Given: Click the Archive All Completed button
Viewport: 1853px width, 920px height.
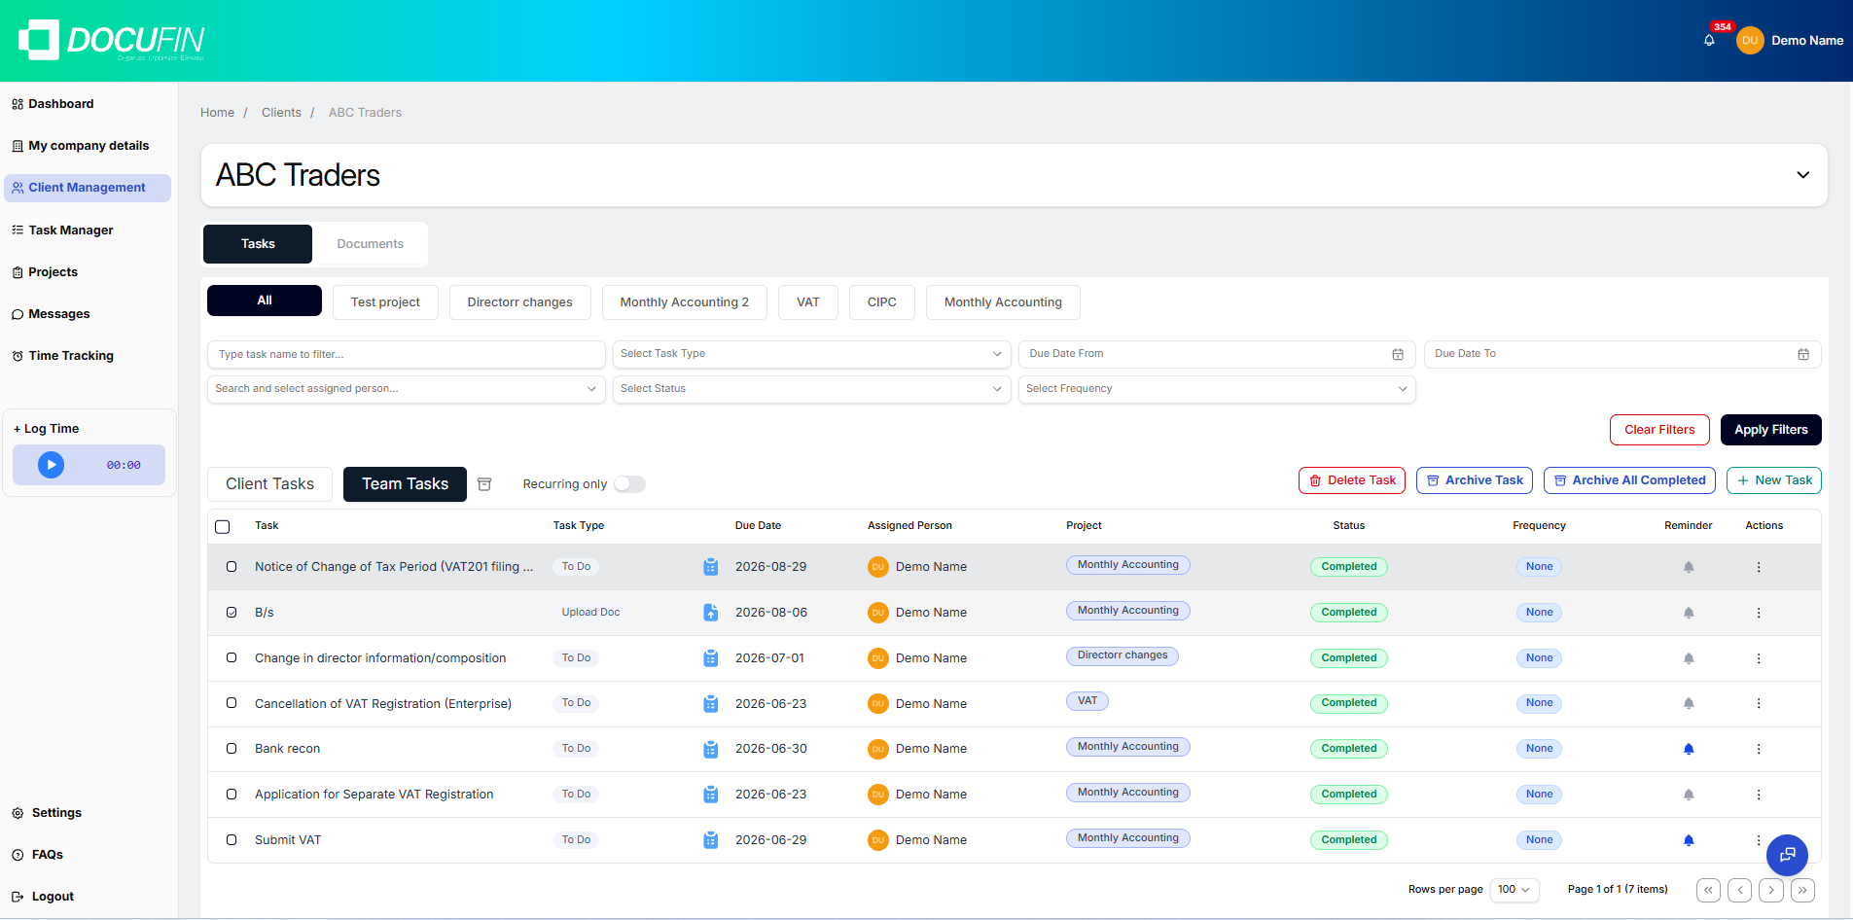Looking at the screenshot, I should pyautogui.click(x=1629, y=480).
